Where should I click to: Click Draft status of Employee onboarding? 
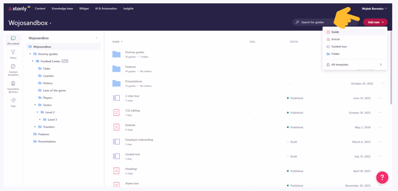(x=292, y=142)
